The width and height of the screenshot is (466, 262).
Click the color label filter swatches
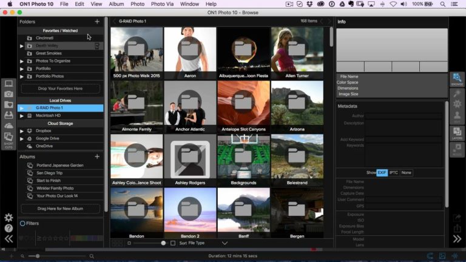87,238
